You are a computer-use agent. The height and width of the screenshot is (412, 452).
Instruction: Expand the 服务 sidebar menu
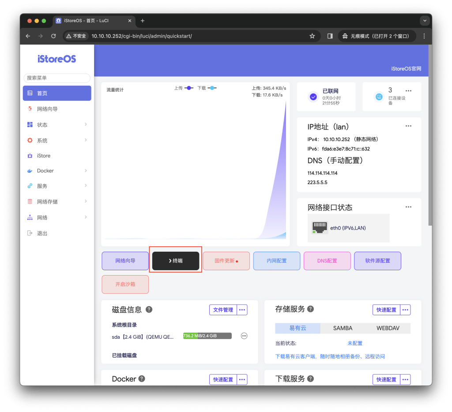click(x=57, y=186)
